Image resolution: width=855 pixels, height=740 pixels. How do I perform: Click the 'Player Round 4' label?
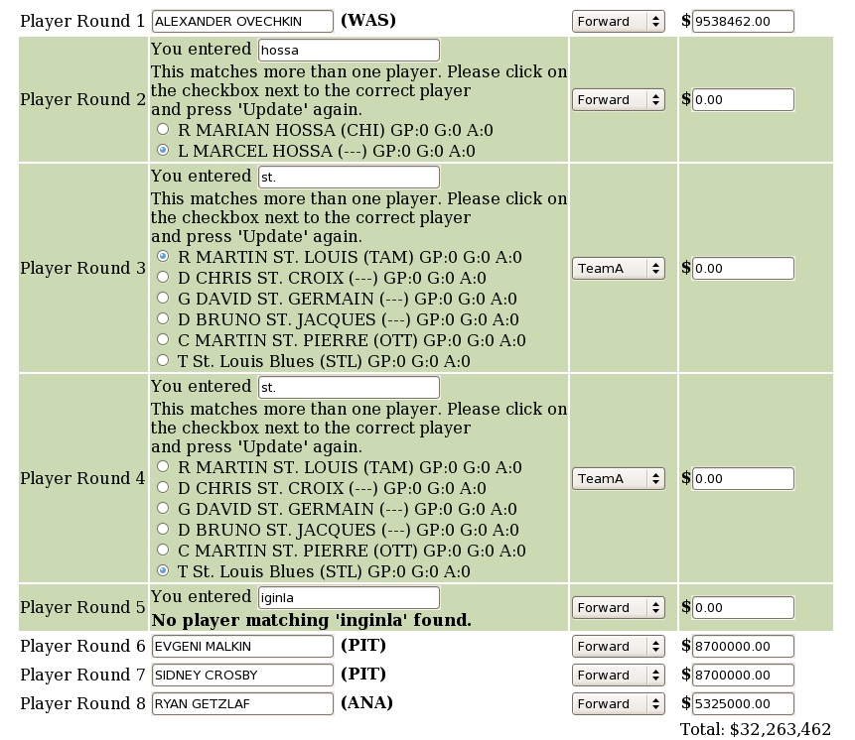(x=82, y=479)
